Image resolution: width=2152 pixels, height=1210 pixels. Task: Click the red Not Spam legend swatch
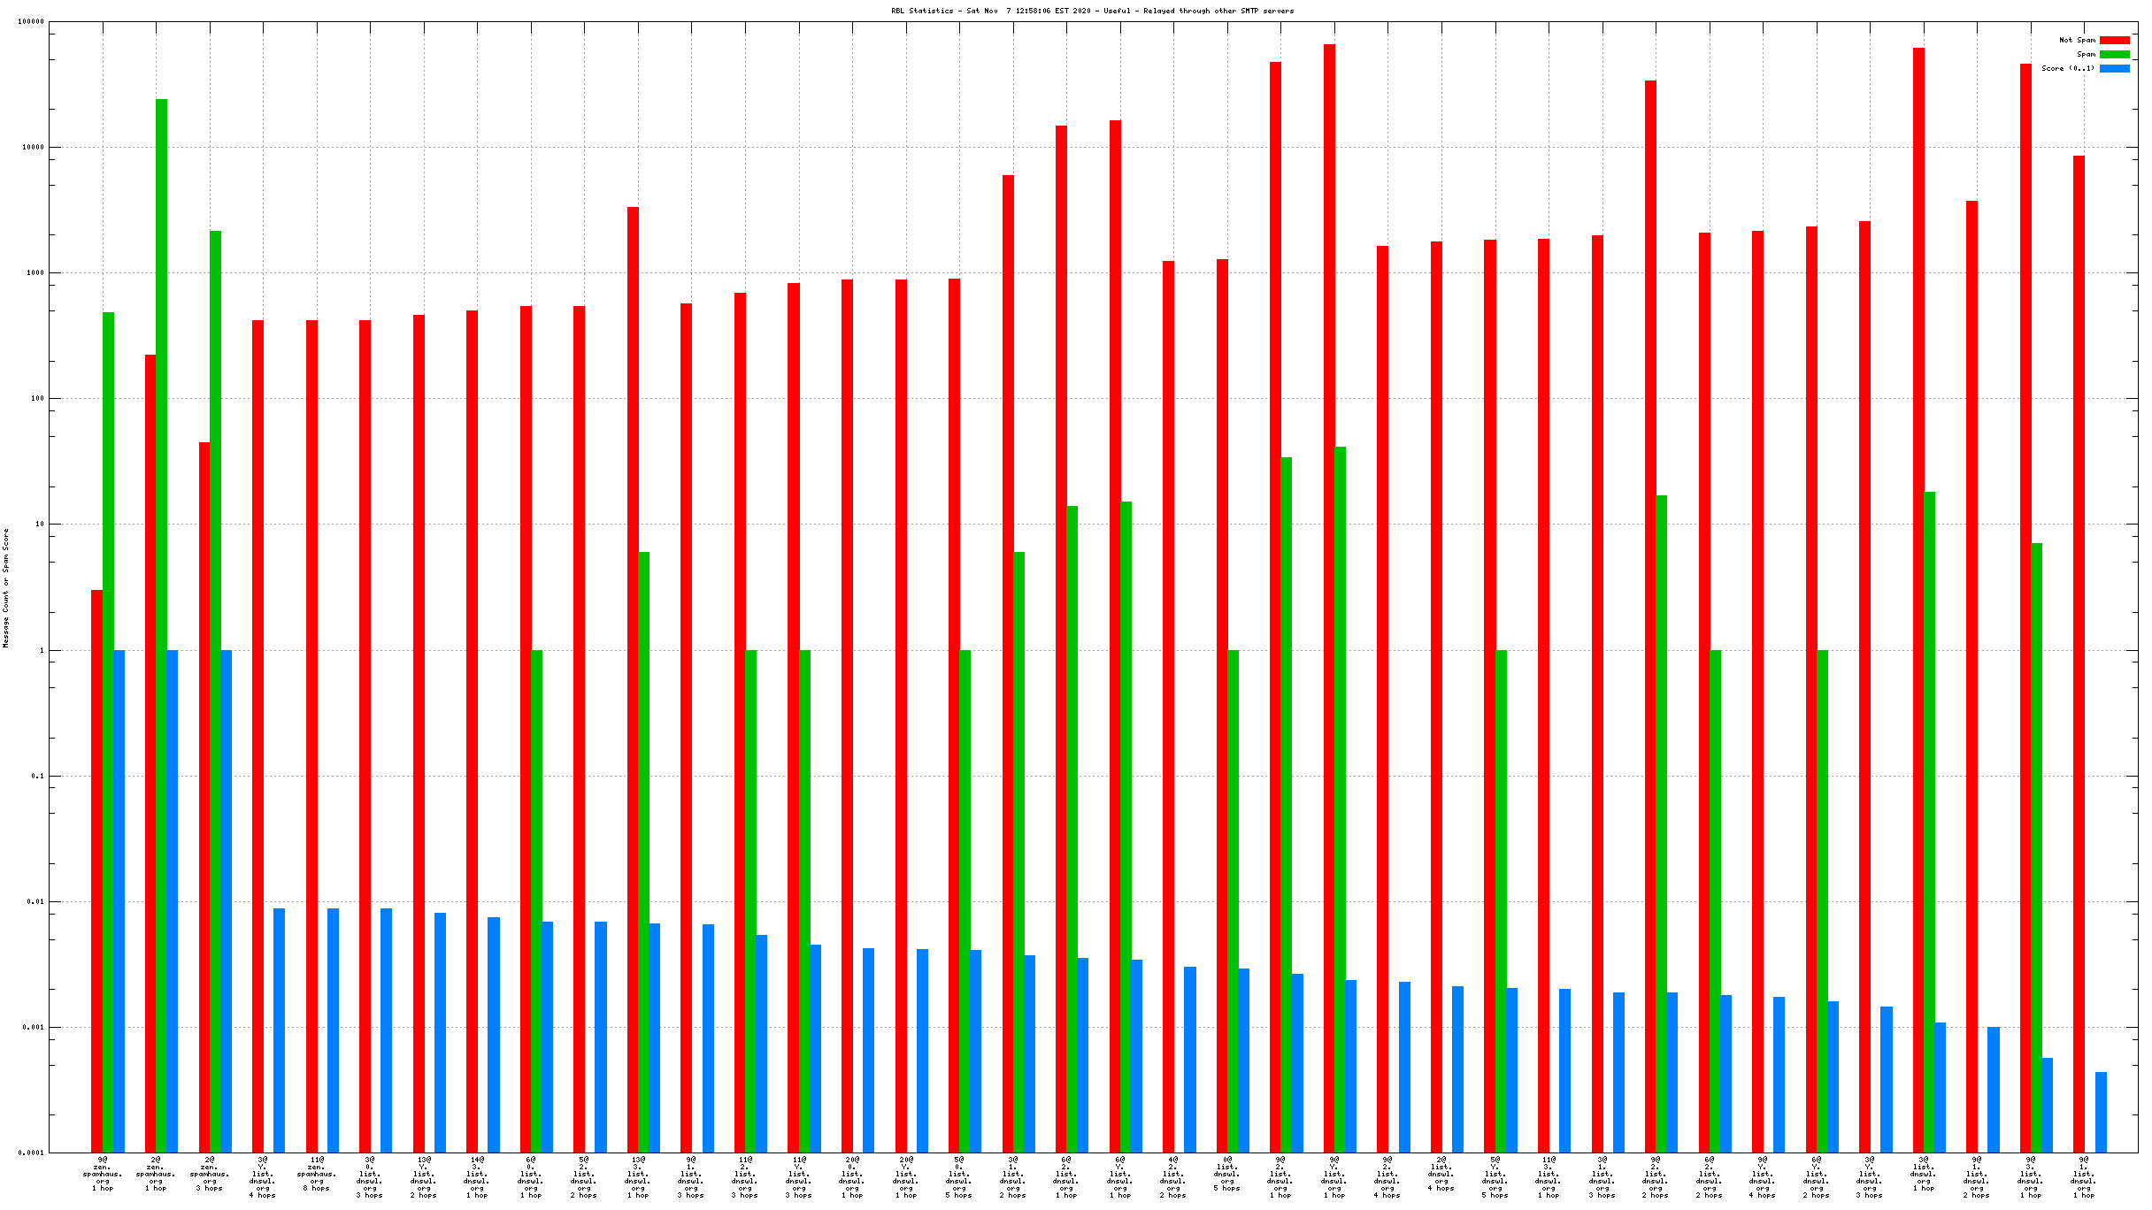click(2115, 40)
